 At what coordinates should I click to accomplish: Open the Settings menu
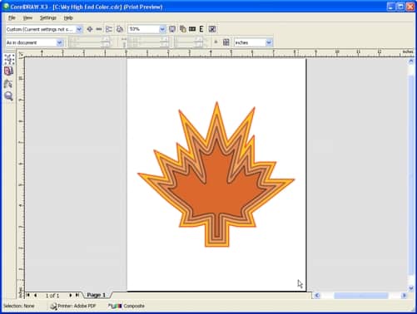[48, 18]
